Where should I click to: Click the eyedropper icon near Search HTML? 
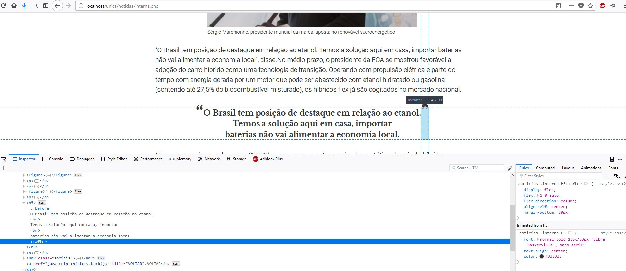pos(510,168)
